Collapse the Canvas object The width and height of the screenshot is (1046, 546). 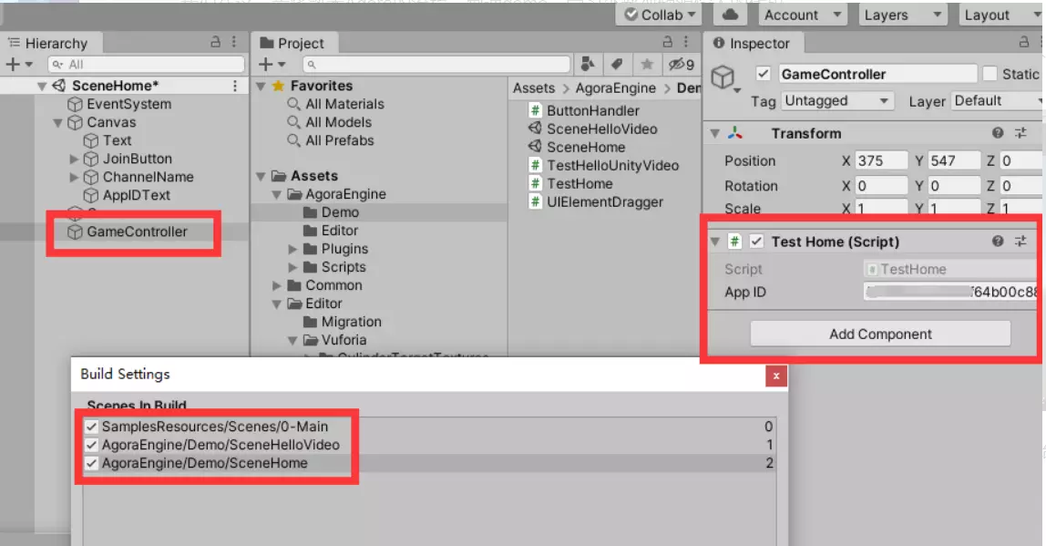click(58, 123)
